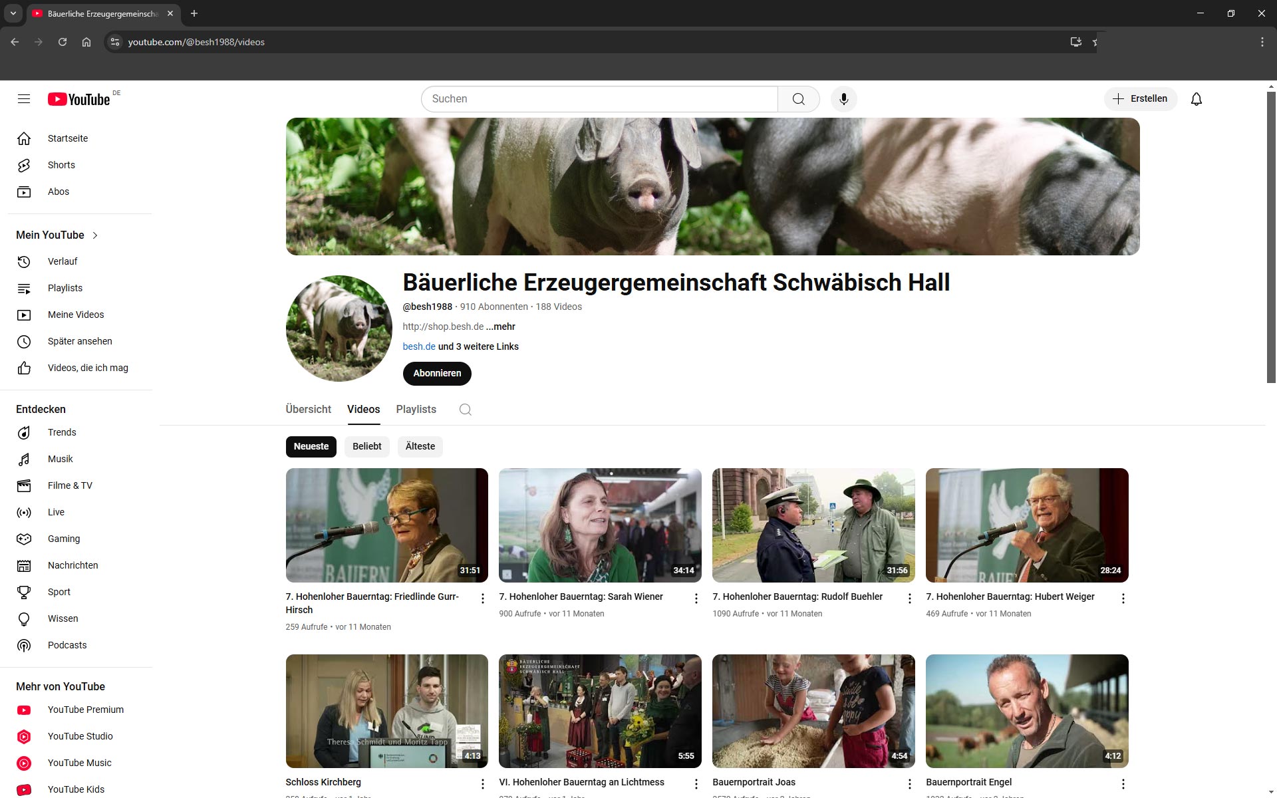Select Meine Videos in the sidebar

click(x=75, y=315)
